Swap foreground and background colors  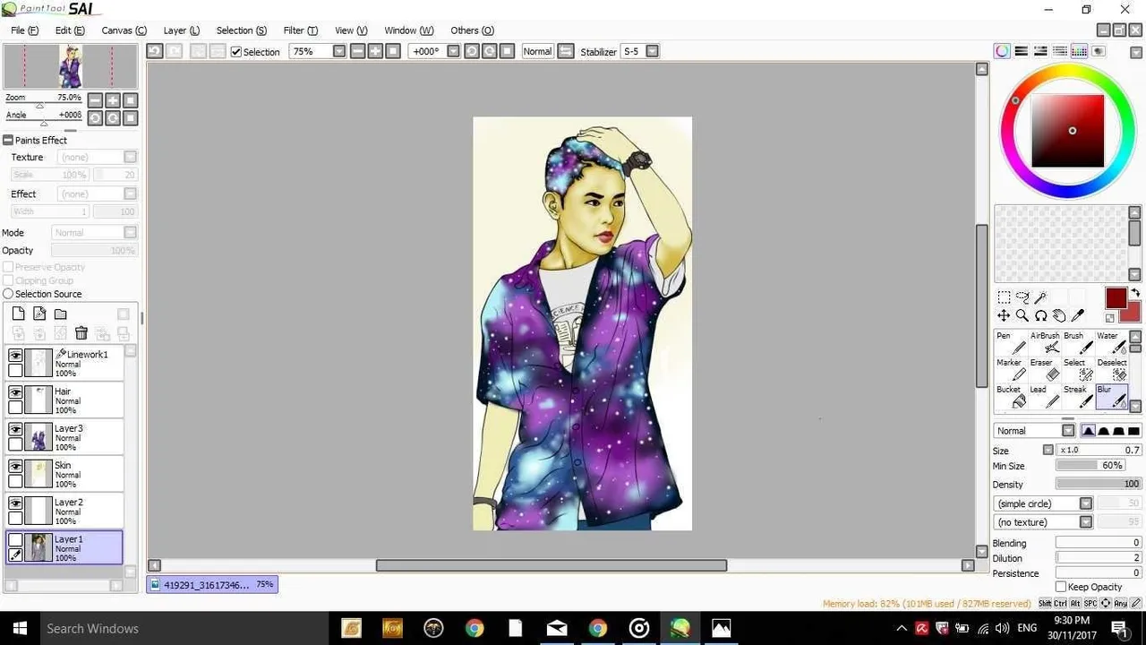pyautogui.click(x=1135, y=293)
